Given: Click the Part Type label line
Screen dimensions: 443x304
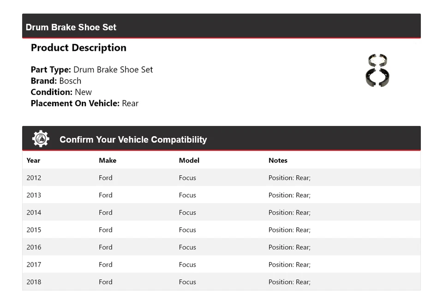Looking at the screenshot, I should (92, 70).
